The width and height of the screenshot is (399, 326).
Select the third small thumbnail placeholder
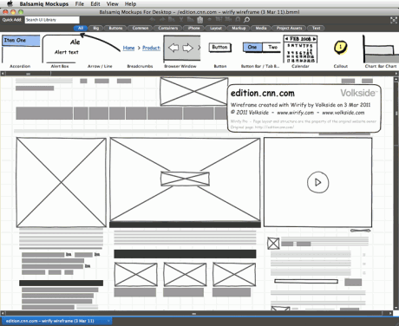click(234, 274)
